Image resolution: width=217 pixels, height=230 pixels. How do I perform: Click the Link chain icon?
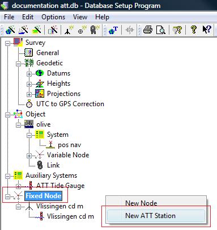click(x=40, y=165)
